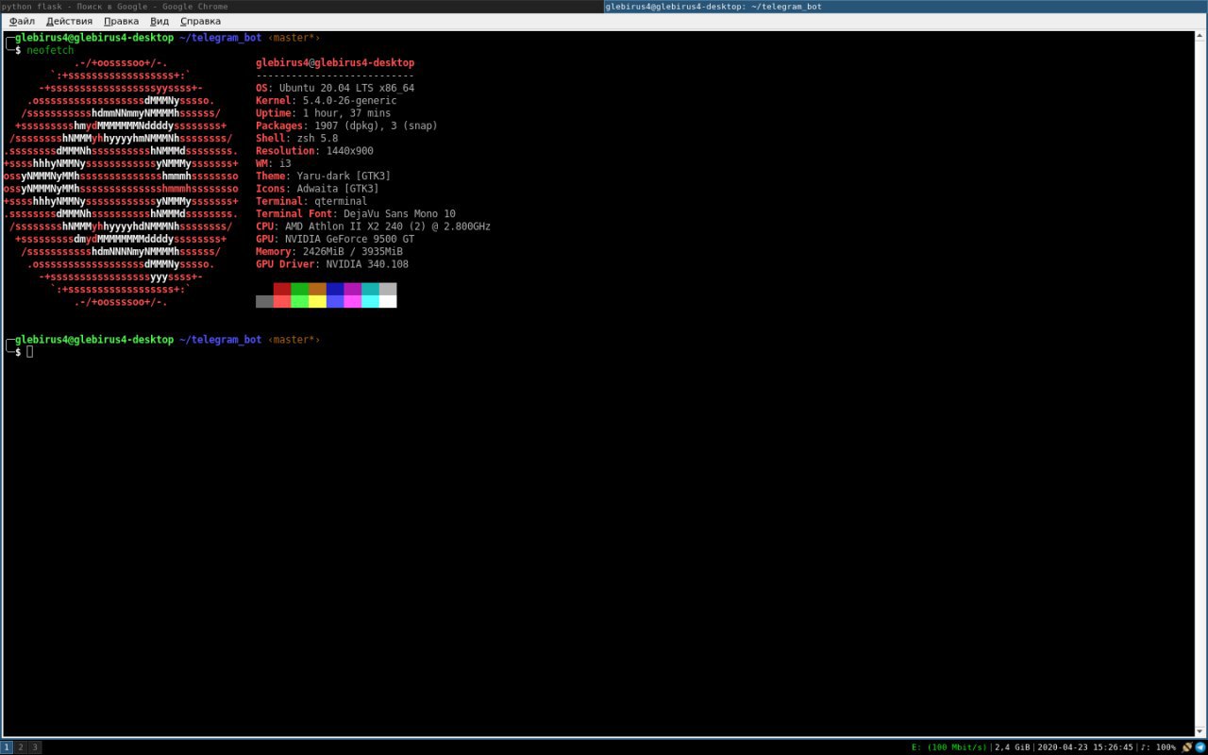This screenshot has width=1208, height=755.
Task: Click the Uptime: 1 hour, 37 mins line
Action: tap(323, 113)
